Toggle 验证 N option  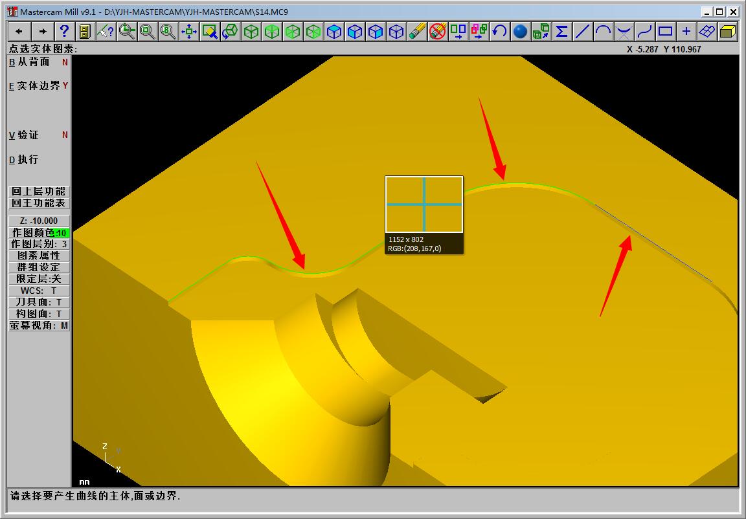(x=39, y=135)
